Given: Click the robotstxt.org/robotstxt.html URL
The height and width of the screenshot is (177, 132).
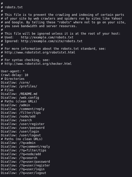Looking at the screenshot, I should pos(40,52).
